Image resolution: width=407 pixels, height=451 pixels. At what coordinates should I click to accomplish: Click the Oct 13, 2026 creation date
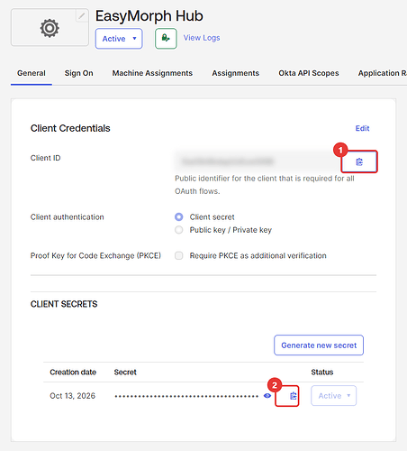[73, 396]
